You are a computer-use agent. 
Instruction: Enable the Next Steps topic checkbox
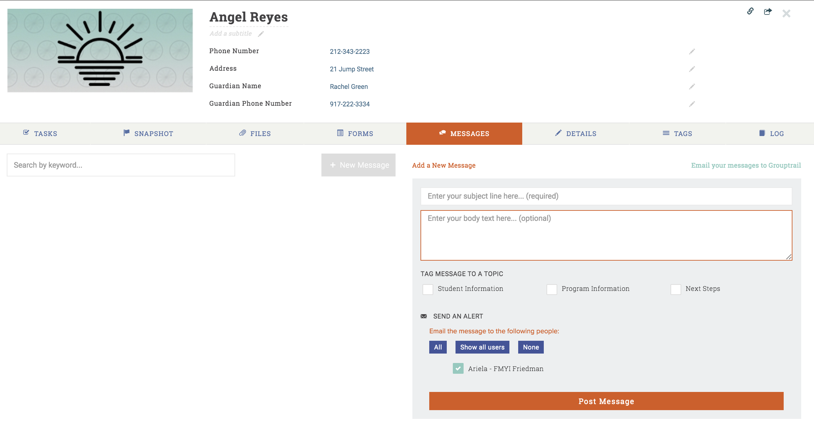coord(676,289)
